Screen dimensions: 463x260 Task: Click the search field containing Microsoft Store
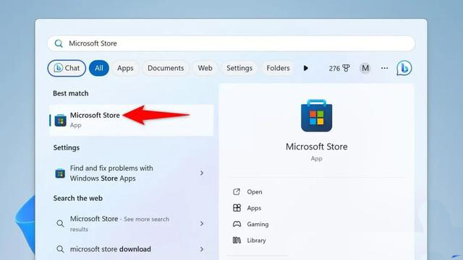[x=231, y=43]
